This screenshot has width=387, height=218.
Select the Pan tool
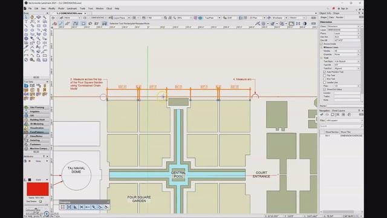(32, 18)
